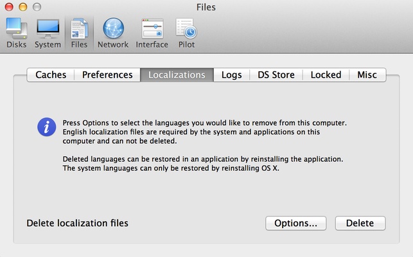413x257 pixels.
Task: Minimize window using yellow button
Action: pyautogui.click(x=23, y=7)
